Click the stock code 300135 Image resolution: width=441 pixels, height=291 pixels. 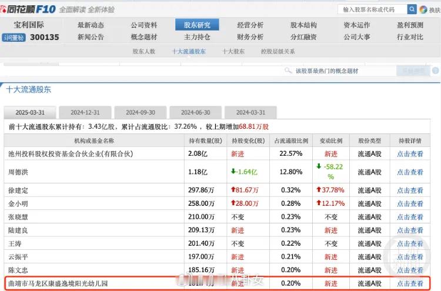(x=45, y=37)
